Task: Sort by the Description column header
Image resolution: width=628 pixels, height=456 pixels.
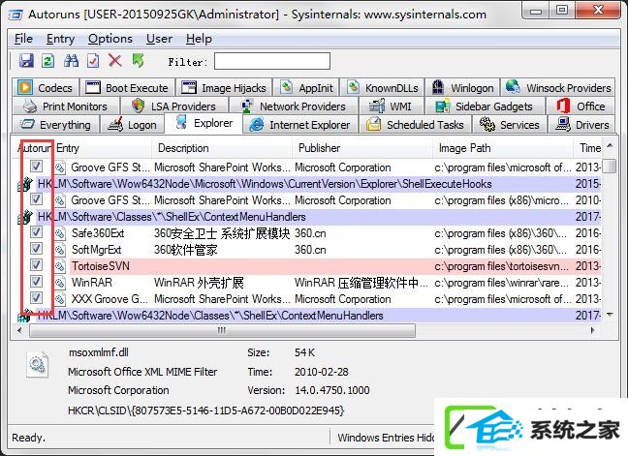Action: coord(222,148)
